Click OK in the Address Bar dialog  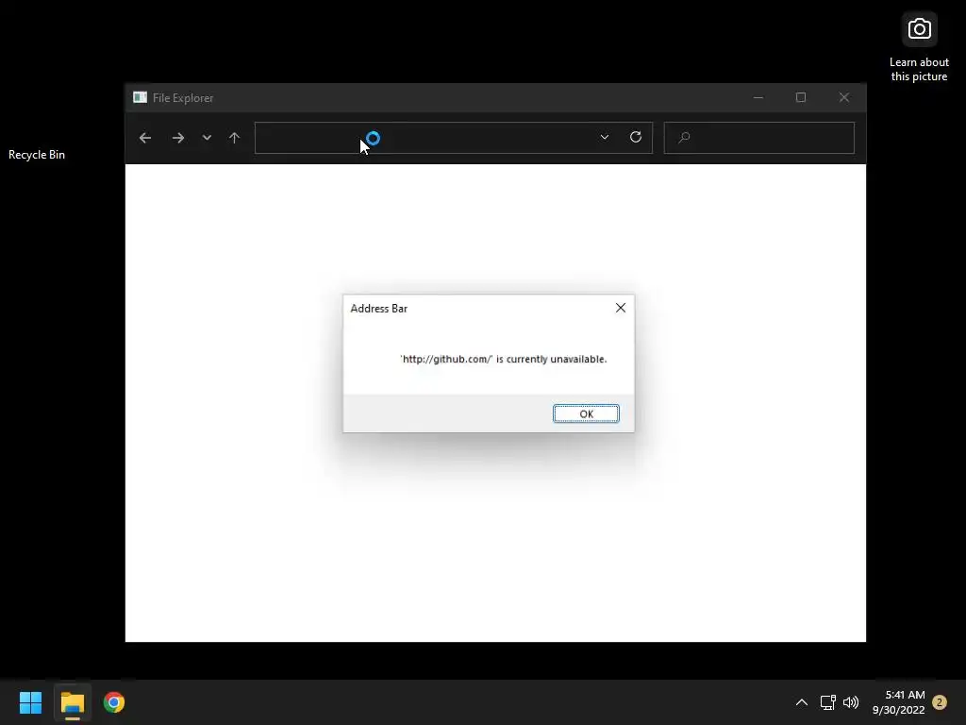point(586,413)
